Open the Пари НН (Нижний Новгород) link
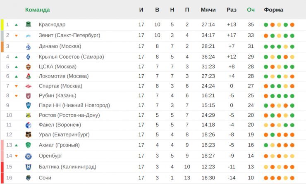The width and height of the screenshot is (306, 184). click(74, 106)
